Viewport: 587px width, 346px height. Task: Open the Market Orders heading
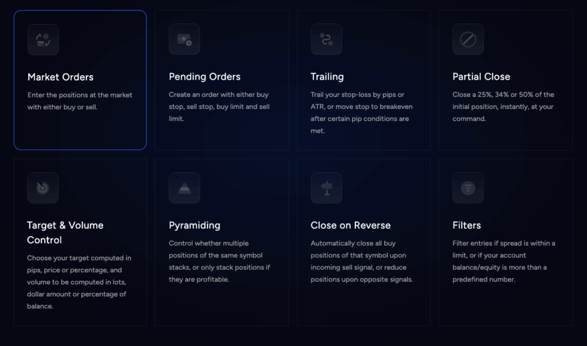coord(60,77)
